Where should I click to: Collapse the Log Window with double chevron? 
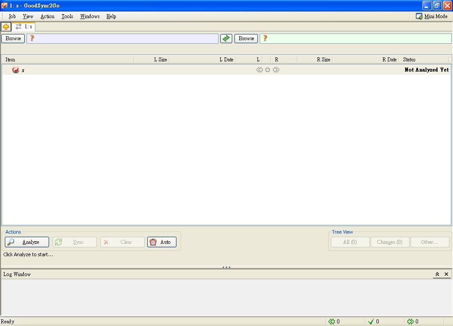[437, 274]
